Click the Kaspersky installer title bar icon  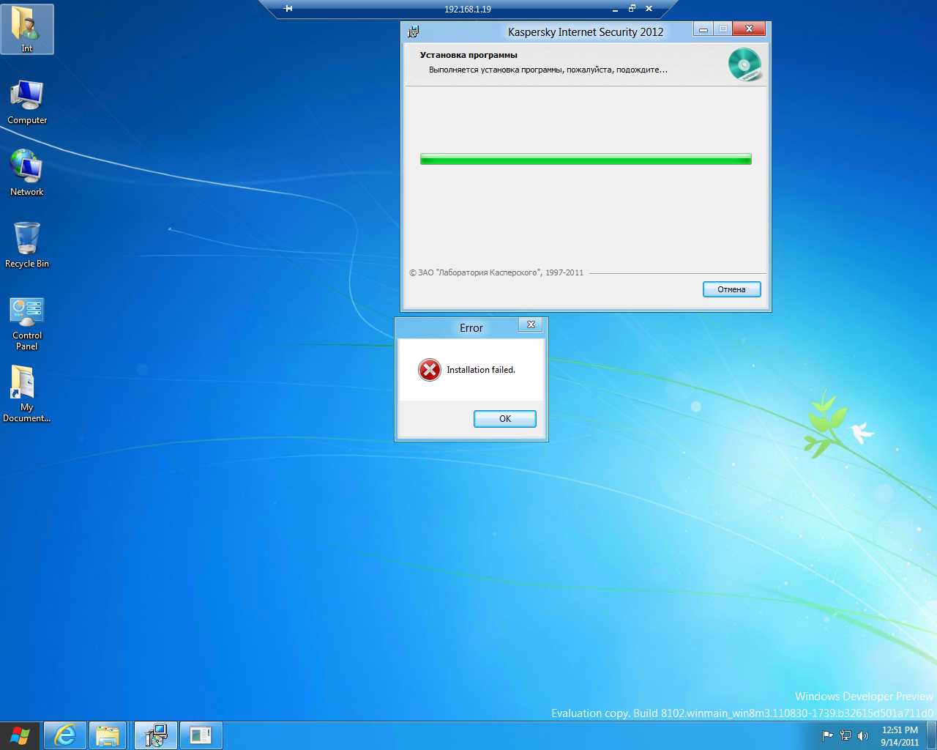pos(414,31)
